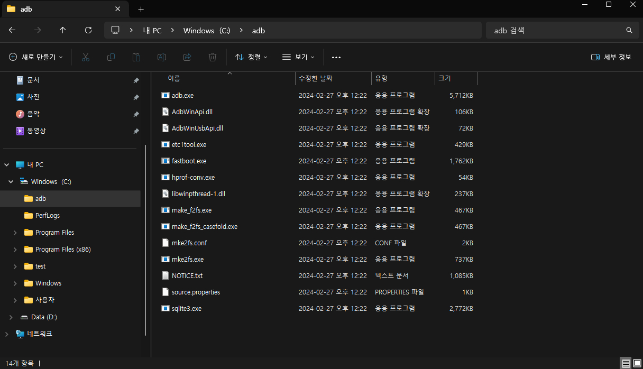Select the AdbWinApi.dll file icon
The height and width of the screenshot is (369, 643).
point(166,112)
